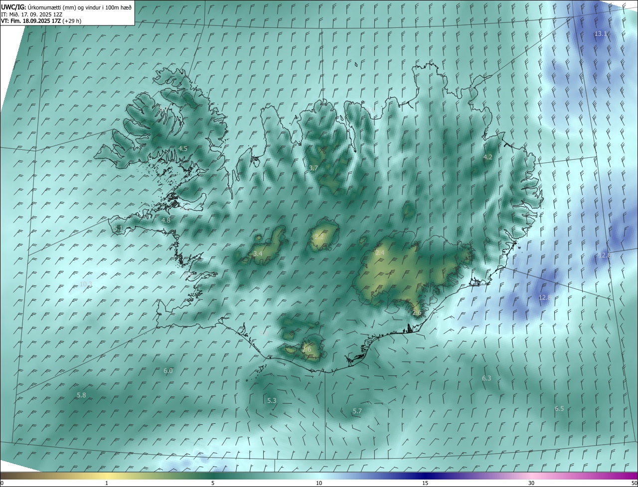Click the '4.5' value over the Westfjords
638x487 pixels.
(x=183, y=149)
